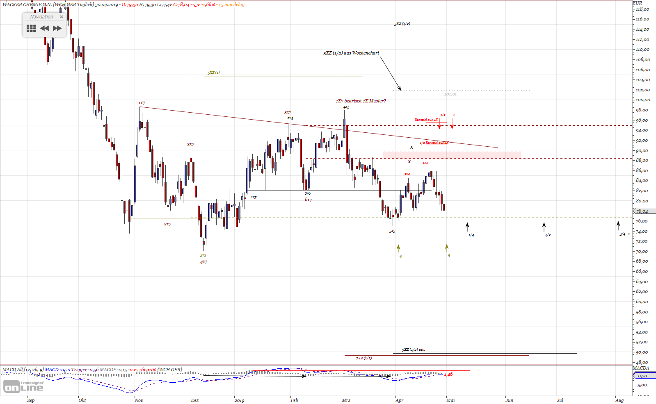Click the gray 101,91 level label

[x=450, y=94]
